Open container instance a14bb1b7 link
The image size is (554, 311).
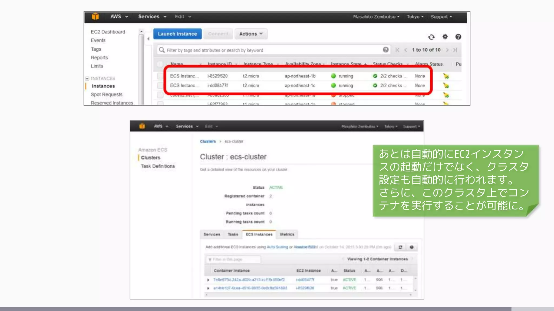(250, 288)
